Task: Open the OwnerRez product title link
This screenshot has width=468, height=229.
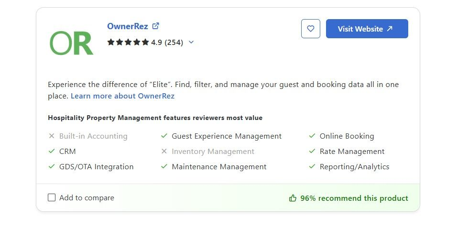Action: (128, 26)
